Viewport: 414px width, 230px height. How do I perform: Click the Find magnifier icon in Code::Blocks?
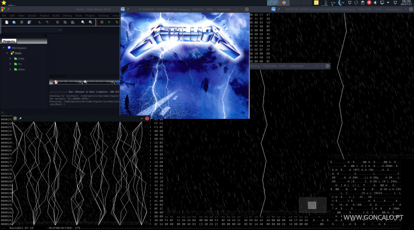83,22
